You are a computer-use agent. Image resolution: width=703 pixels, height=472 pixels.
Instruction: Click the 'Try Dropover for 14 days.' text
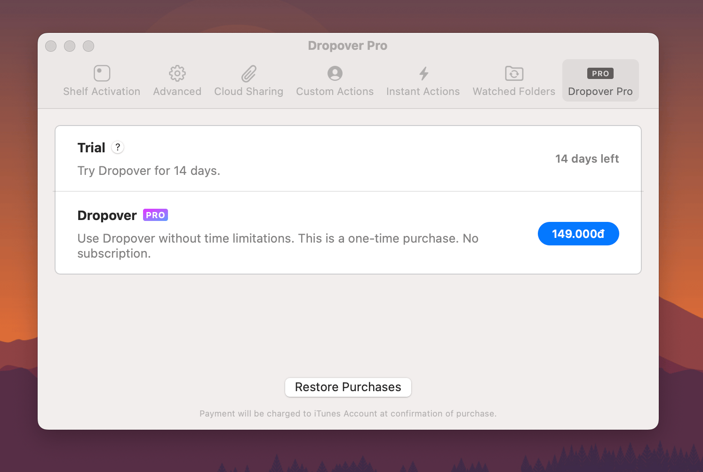click(149, 171)
